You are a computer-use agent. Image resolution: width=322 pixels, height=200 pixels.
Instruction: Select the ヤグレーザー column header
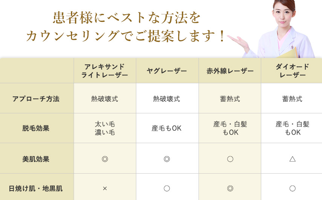[x=166, y=71]
